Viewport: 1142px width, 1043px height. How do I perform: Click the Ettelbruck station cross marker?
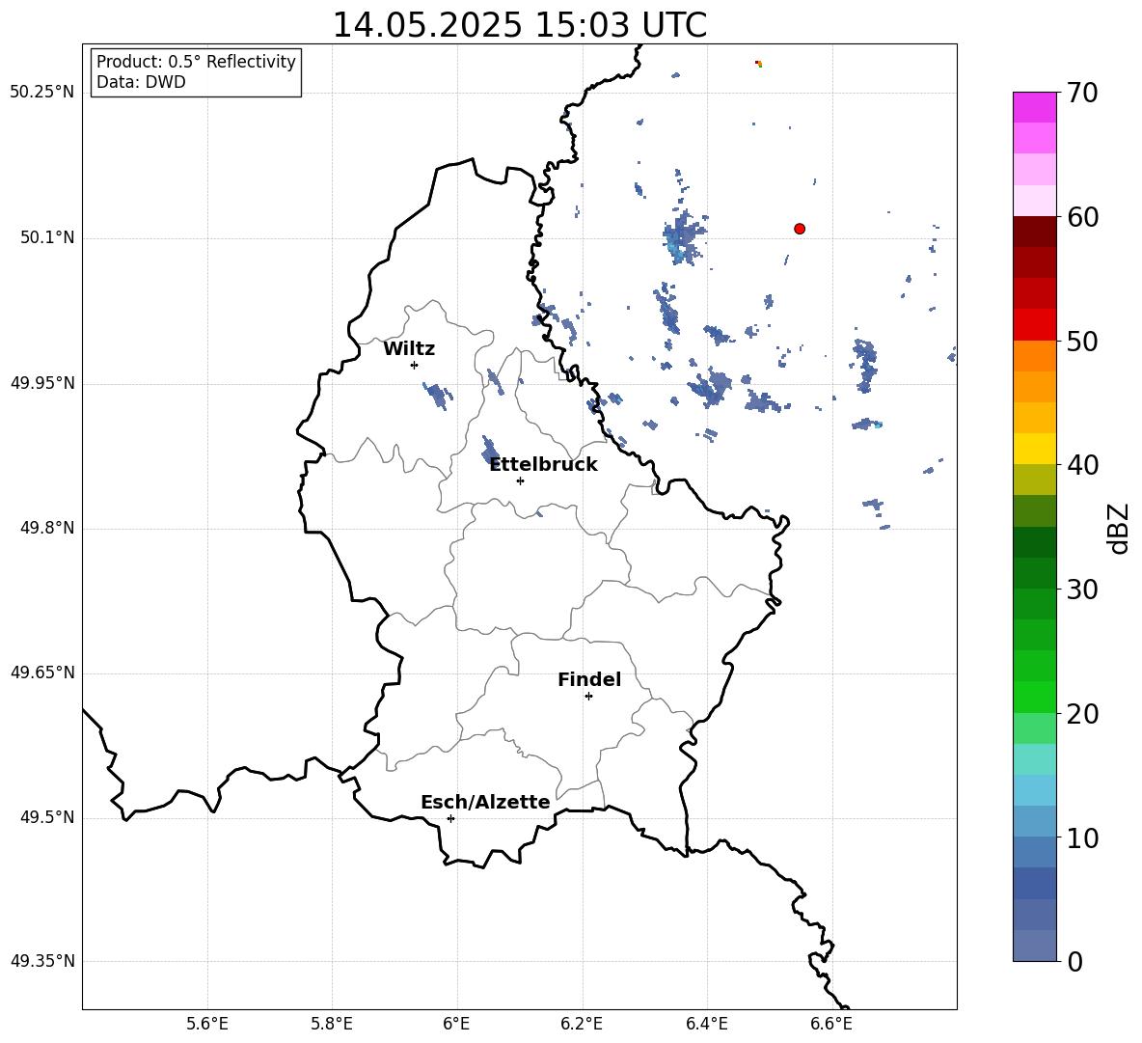(520, 480)
